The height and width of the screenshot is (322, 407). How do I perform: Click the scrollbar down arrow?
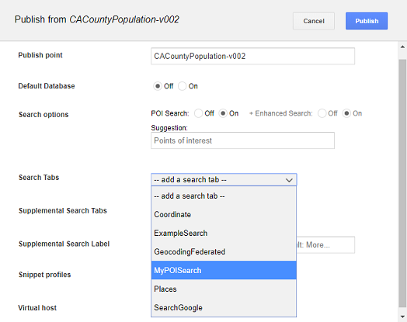click(x=402, y=317)
